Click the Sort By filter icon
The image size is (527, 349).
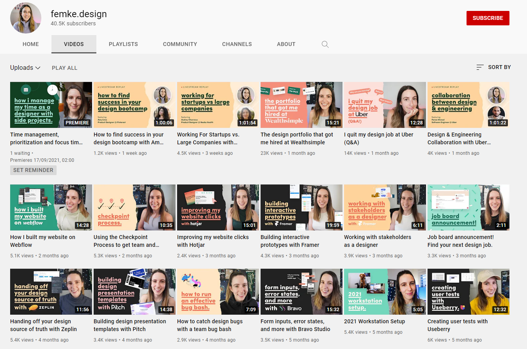tap(480, 67)
